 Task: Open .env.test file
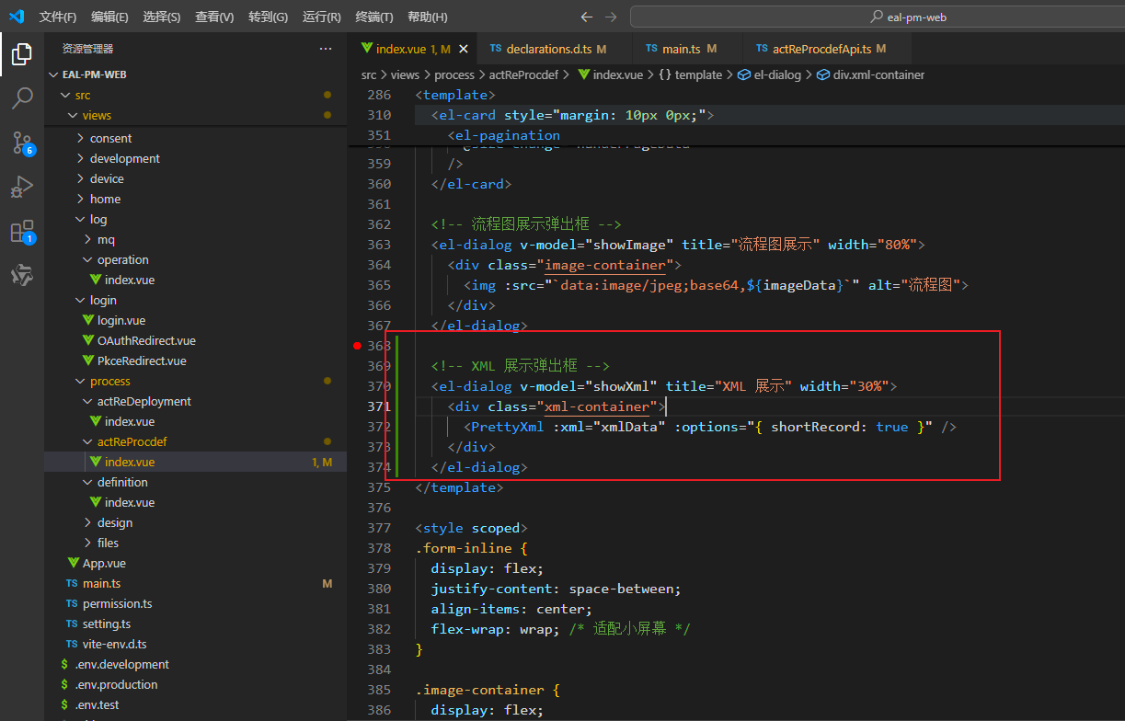click(195, 704)
